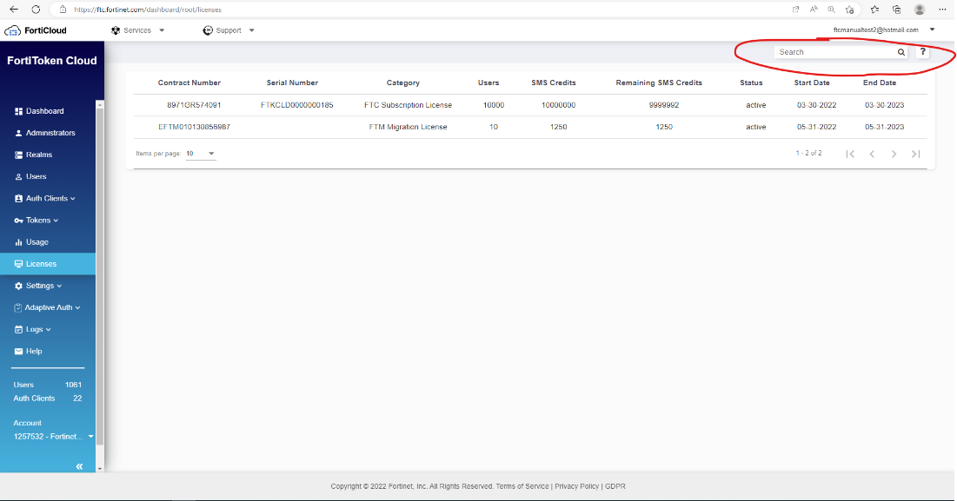
Task: Select the Dashboard icon in the sidebar
Action: pyautogui.click(x=17, y=111)
